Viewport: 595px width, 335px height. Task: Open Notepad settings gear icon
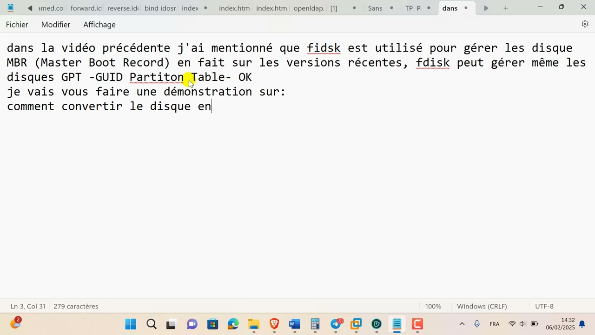585,24
